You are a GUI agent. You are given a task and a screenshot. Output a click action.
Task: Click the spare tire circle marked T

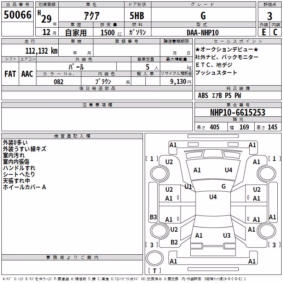[x=155, y=258]
